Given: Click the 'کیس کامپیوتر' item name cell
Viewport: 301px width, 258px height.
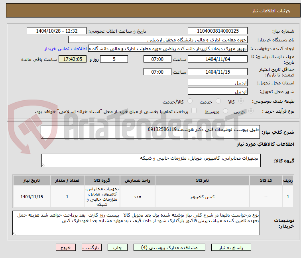Looking at the screenshot, I should 202,197.
